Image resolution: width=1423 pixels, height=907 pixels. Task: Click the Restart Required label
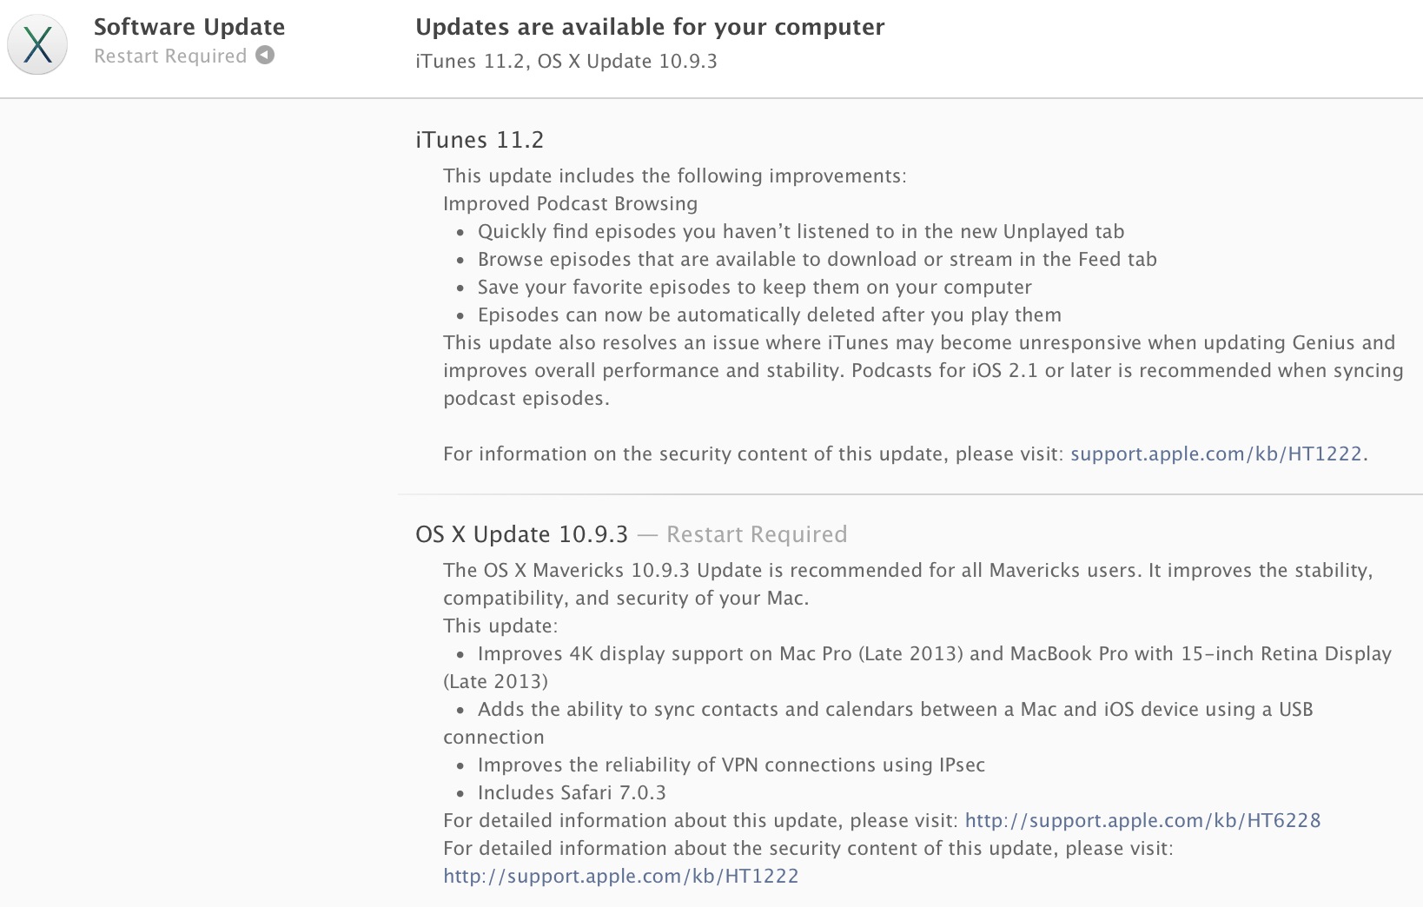170,56
